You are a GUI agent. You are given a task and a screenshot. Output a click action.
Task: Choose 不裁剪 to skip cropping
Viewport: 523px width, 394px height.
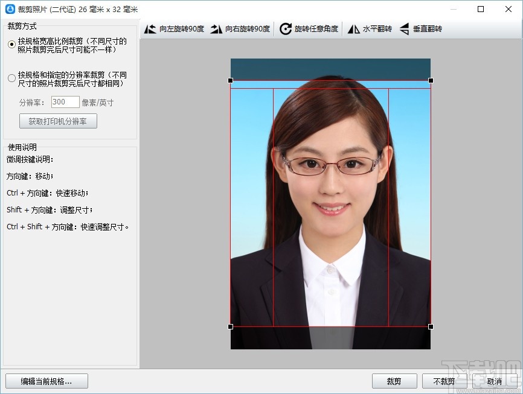pos(444,381)
